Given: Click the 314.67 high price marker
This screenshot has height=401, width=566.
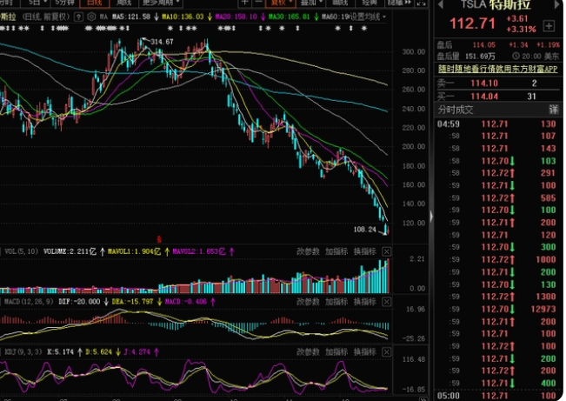Looking at the screenshot, I should (162, 42).
